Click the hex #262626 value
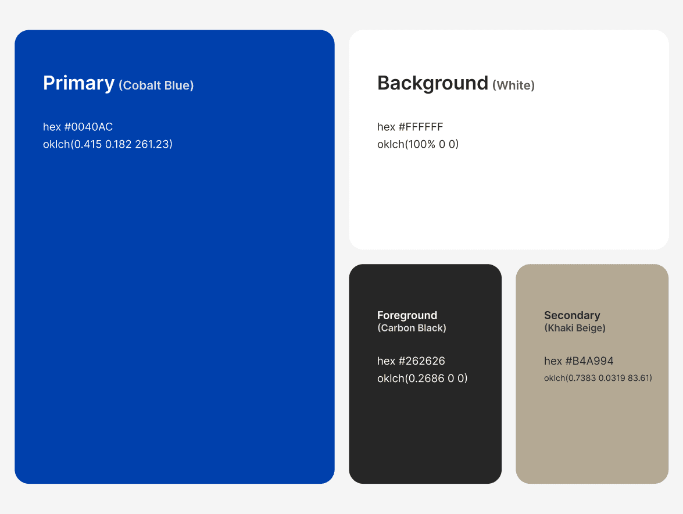Screen dimensions: 683x514 click(x=411, y=361)
